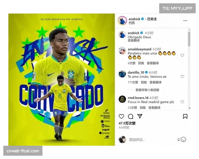Open comments via speech bubble icon
The width and height of the screenshot is (199, 159).
click(130, 116)
